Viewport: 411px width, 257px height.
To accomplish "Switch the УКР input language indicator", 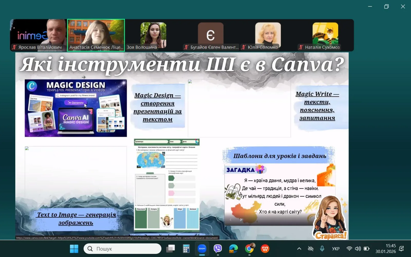I will [x=336, y=249].
